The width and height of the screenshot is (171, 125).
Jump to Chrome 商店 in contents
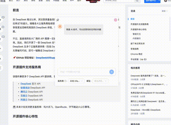click(x=136, y=54)
